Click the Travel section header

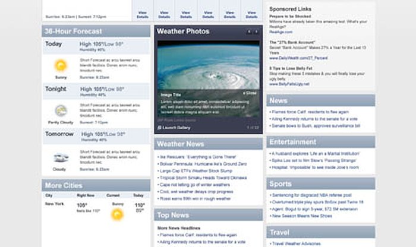tap(321, 232)
